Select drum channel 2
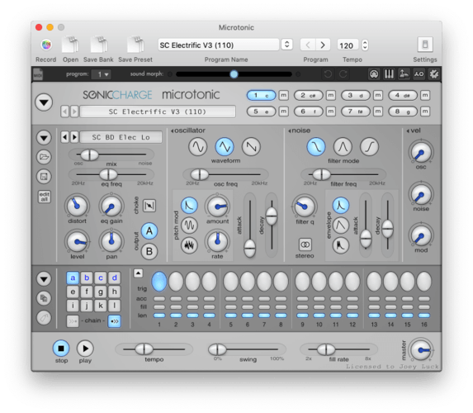The width and height of the screenshot is (473, 413). 308,95
